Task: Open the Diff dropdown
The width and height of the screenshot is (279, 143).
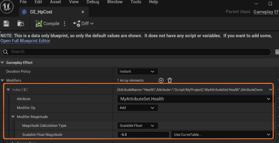Action: coord(83,23)
